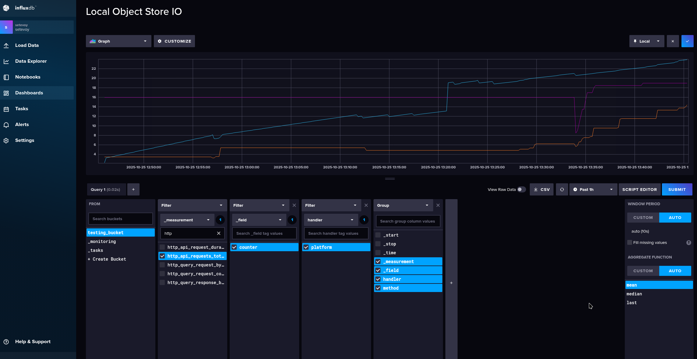Enable Fill missing values checkbox
The width and height of the screenshot is (697, 359).
point(630,242)
